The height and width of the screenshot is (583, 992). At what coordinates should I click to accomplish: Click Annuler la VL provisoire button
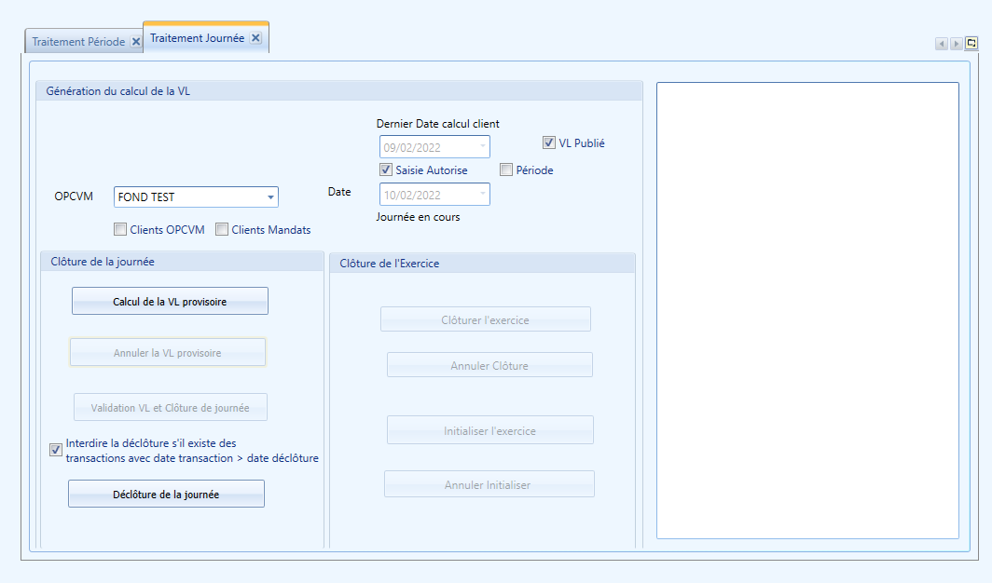168,352
